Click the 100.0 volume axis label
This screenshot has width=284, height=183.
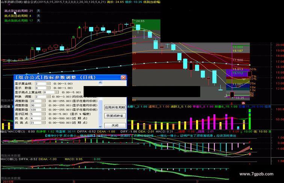point(279,109)
